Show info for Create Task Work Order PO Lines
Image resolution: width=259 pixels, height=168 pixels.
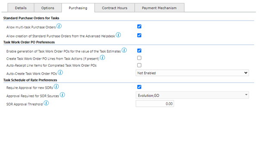click(x=102, y=58)
